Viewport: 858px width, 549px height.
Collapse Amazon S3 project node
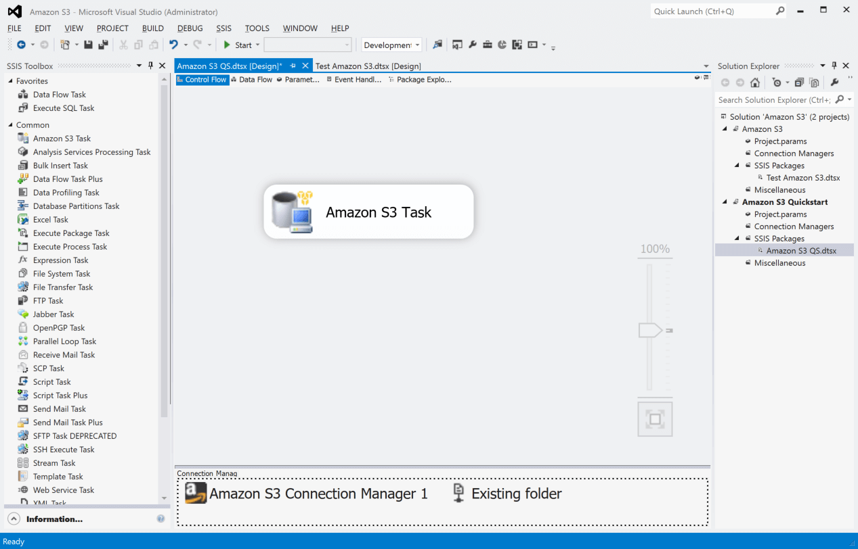coord(725,129)
